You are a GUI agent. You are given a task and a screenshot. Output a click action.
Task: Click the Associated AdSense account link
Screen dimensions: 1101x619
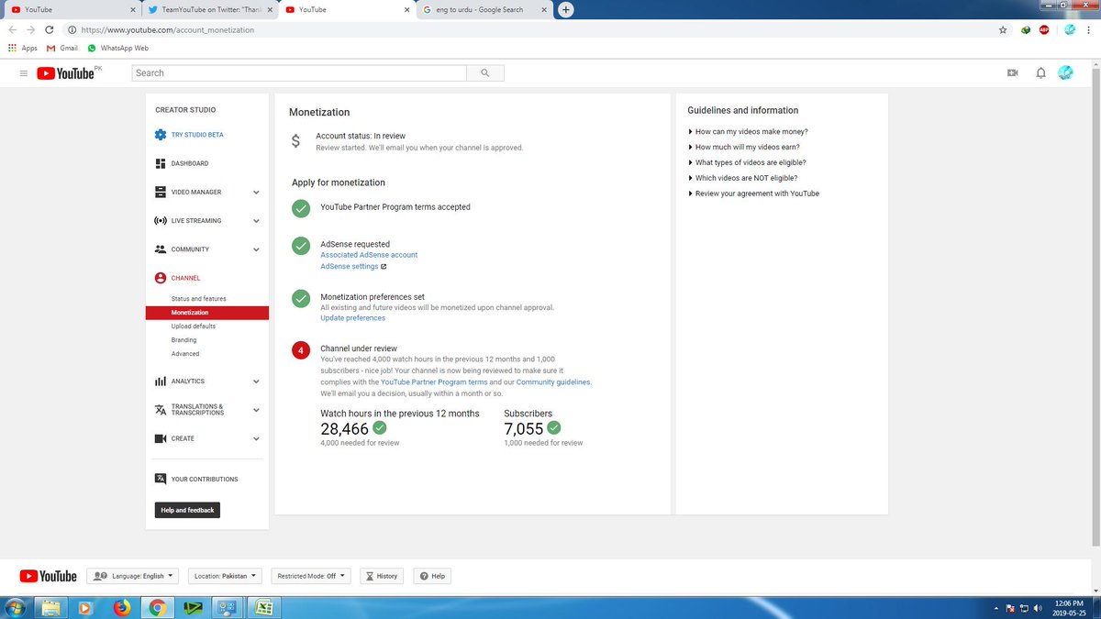tap(369, 255)
